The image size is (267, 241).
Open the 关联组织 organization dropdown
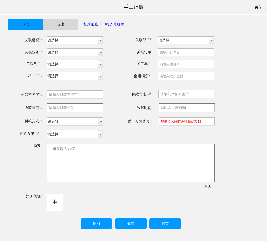click(100, 40)
